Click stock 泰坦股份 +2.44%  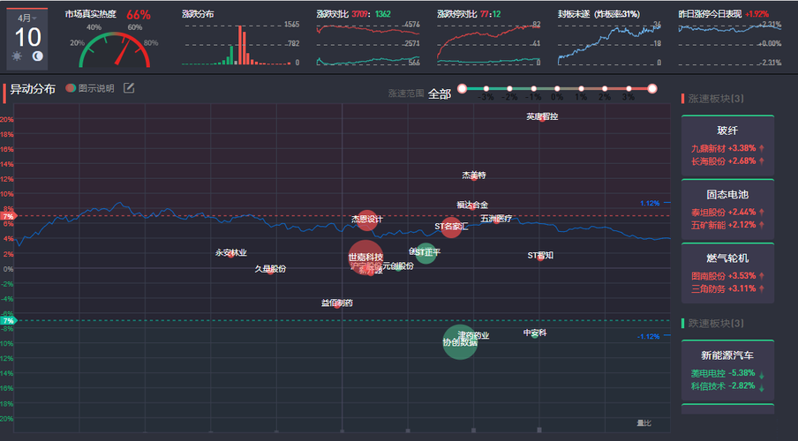[x=727, y=212]
